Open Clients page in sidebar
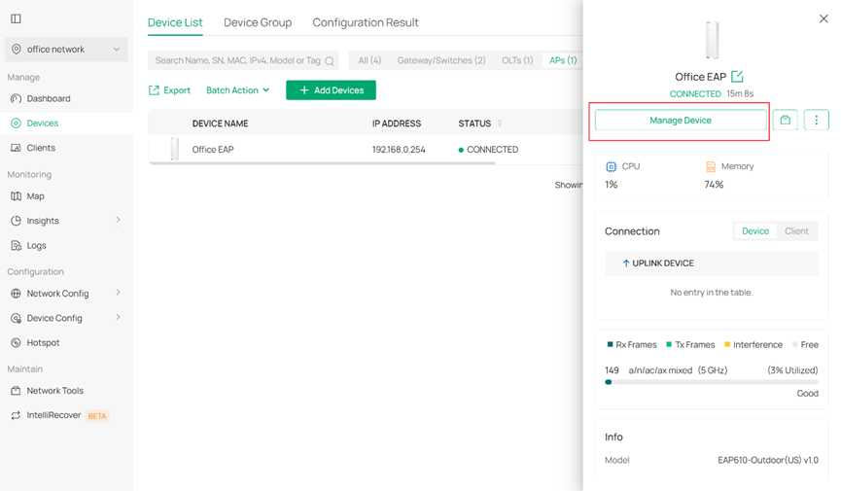Viewport: 841px width, 491px height. coord(41,148)
